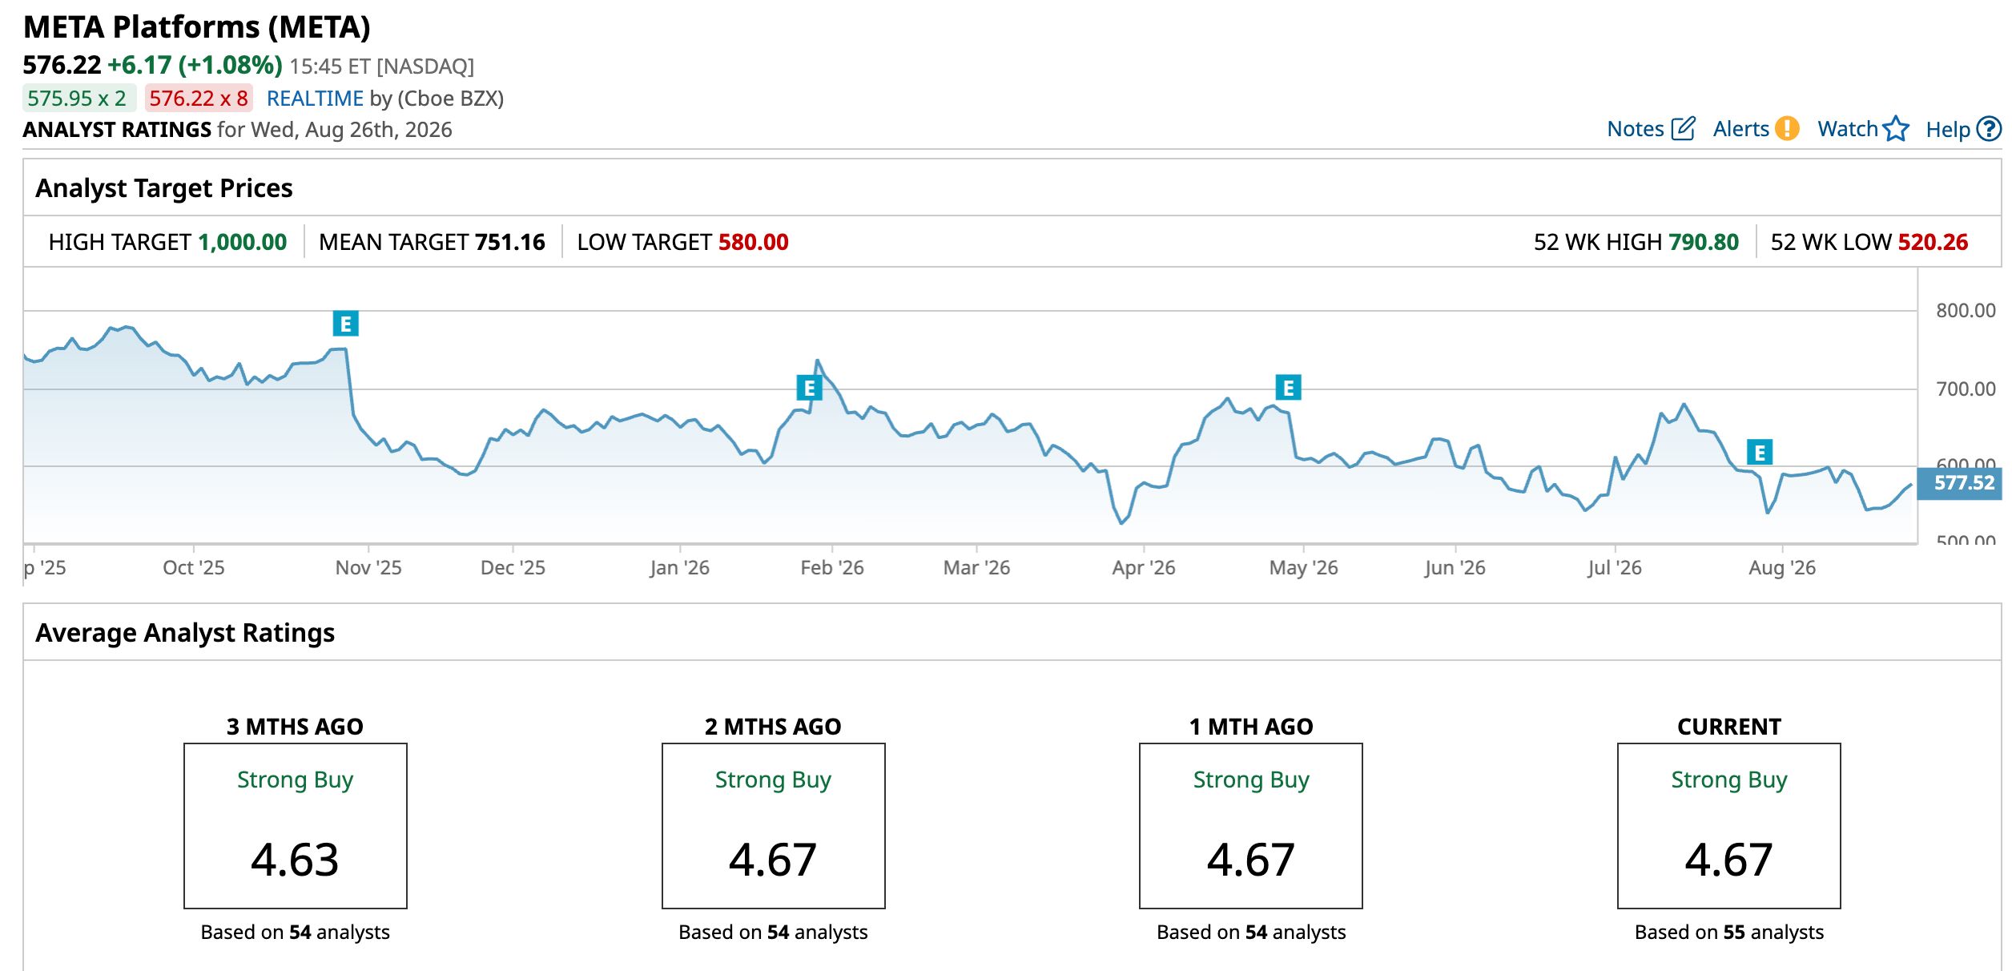This screenshot has width=2012, height=971.
Task: Click the 700.00 price axis label
Action: [x=1966, y=389]
